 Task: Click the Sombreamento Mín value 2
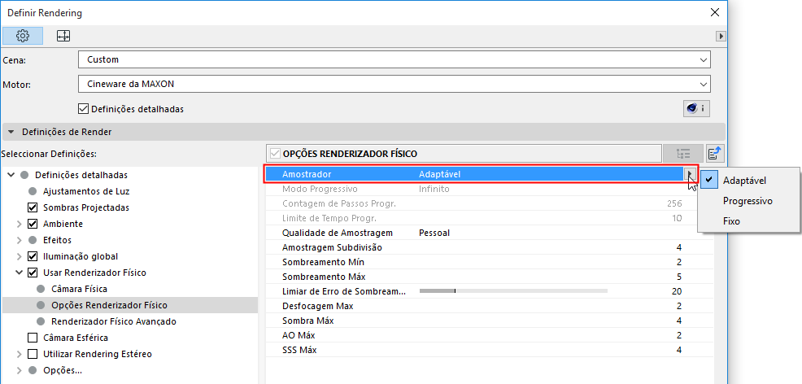pos(678,262)
